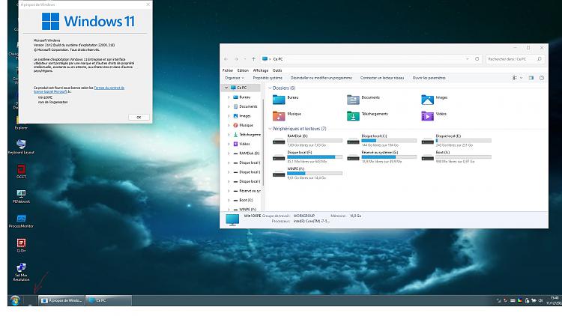
Task: Select the Réservé au système (G:) drive
Action: click(381, 157)
